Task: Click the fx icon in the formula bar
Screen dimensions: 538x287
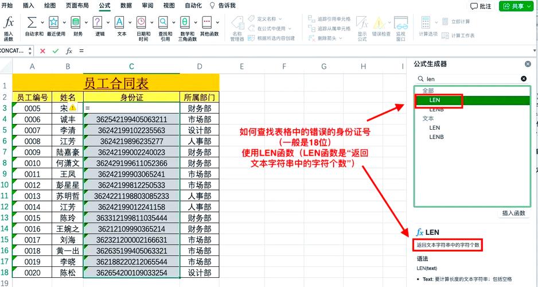Action: 69,51
